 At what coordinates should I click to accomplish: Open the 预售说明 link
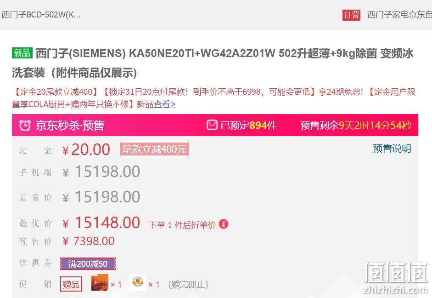tap(392, 149)
